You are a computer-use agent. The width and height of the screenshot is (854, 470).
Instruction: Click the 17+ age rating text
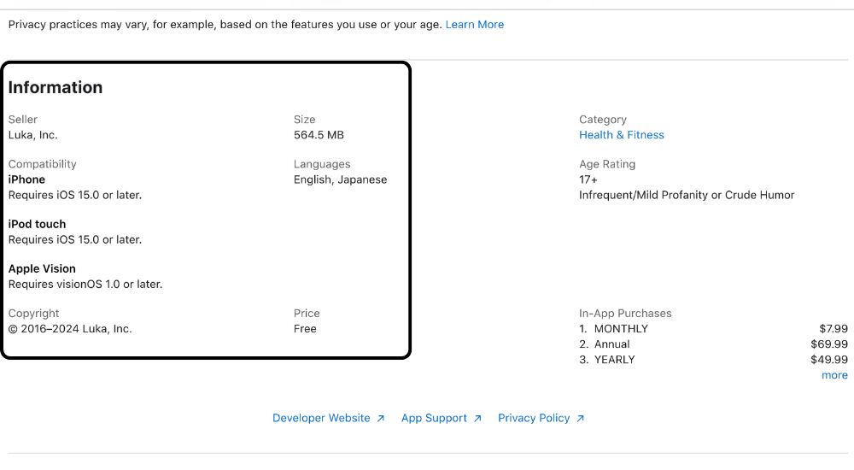(588, 179)
